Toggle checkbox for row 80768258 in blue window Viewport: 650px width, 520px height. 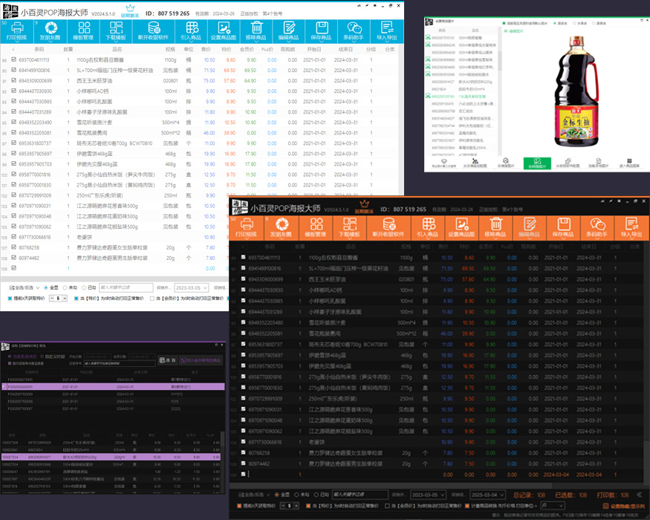[x=13, y=247]
